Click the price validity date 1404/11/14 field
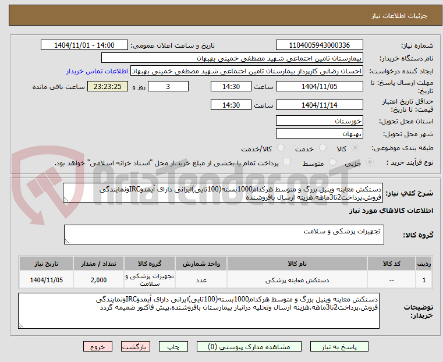 [319, 105]
